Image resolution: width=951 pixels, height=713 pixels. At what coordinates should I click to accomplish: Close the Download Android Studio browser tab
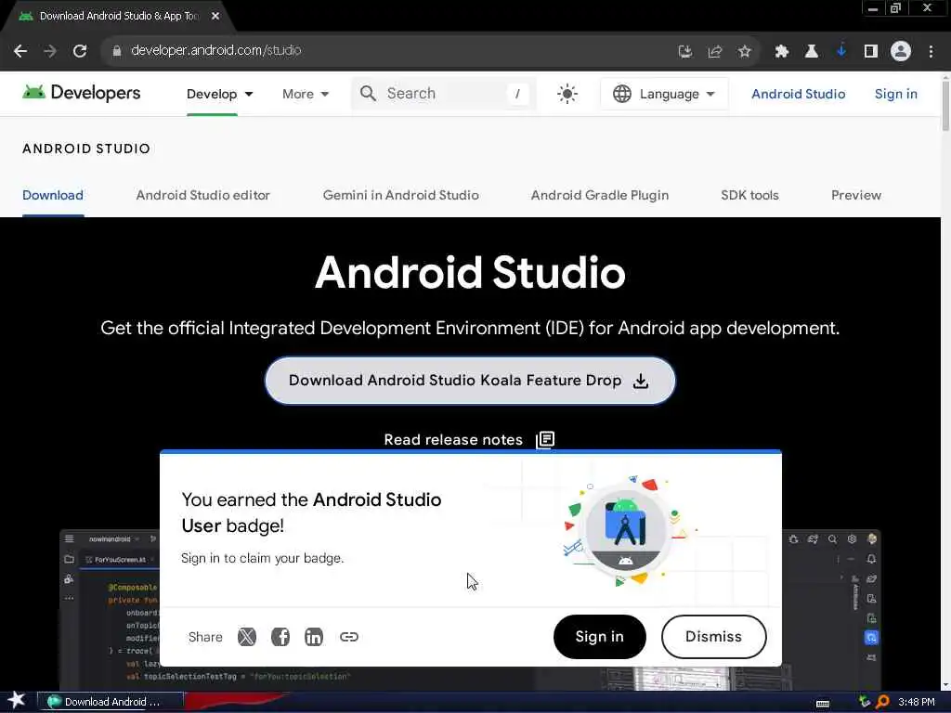[x=215, y=16]
